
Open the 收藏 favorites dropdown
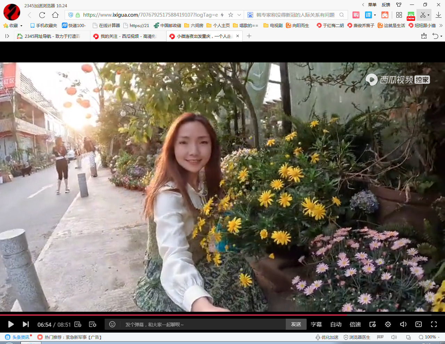[x=13, y=26]
